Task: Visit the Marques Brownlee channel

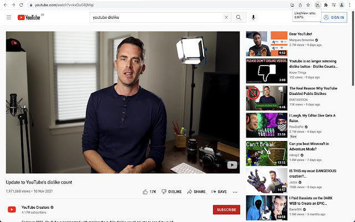Action: (302, 40)
